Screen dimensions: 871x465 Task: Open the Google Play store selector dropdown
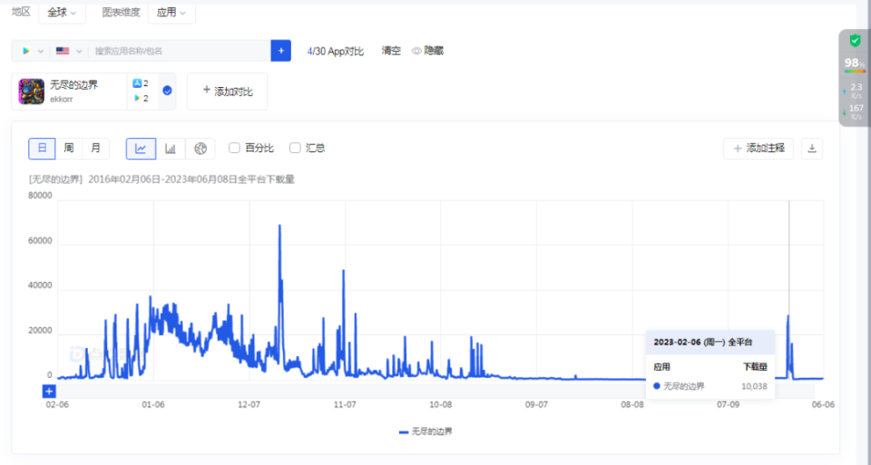pyautogui.click(x=33, y=51)
